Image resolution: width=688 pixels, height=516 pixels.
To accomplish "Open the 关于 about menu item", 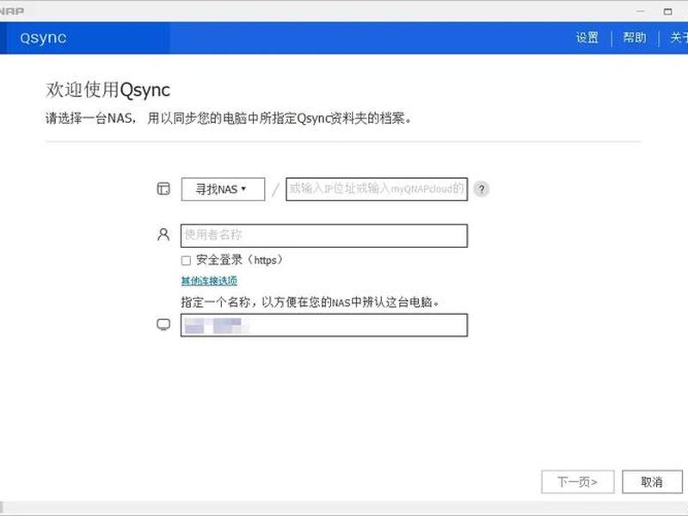I will pos(679,38).
